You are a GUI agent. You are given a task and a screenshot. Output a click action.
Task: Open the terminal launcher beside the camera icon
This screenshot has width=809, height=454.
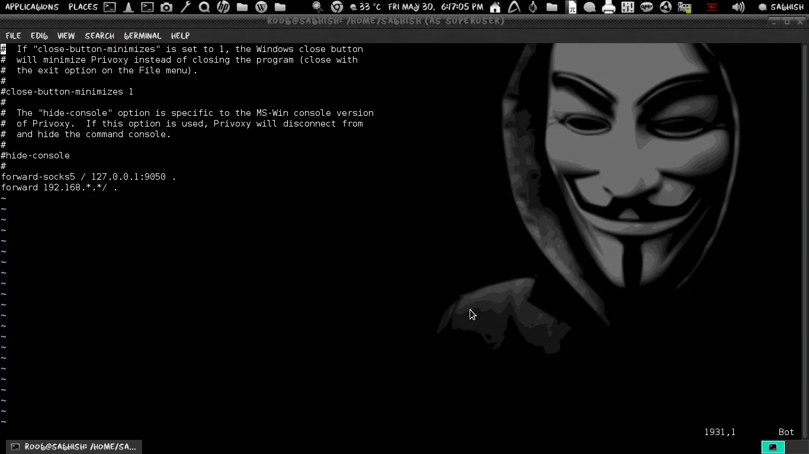[x=147, y=7]
